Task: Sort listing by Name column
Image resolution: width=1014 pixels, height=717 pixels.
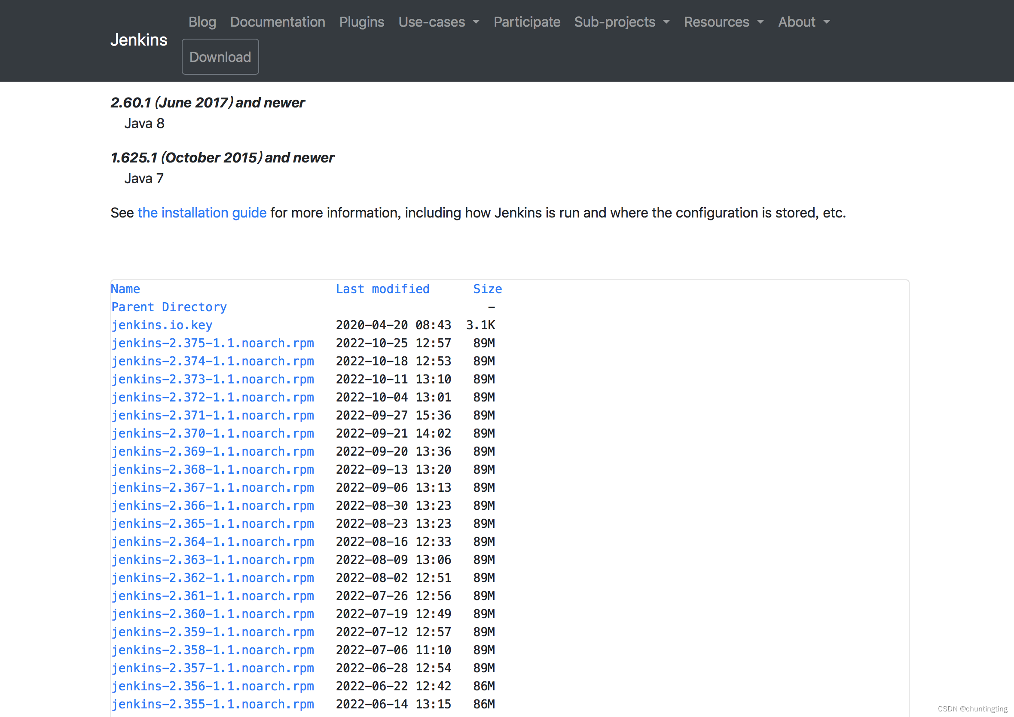Action: (x=125, y=289)
